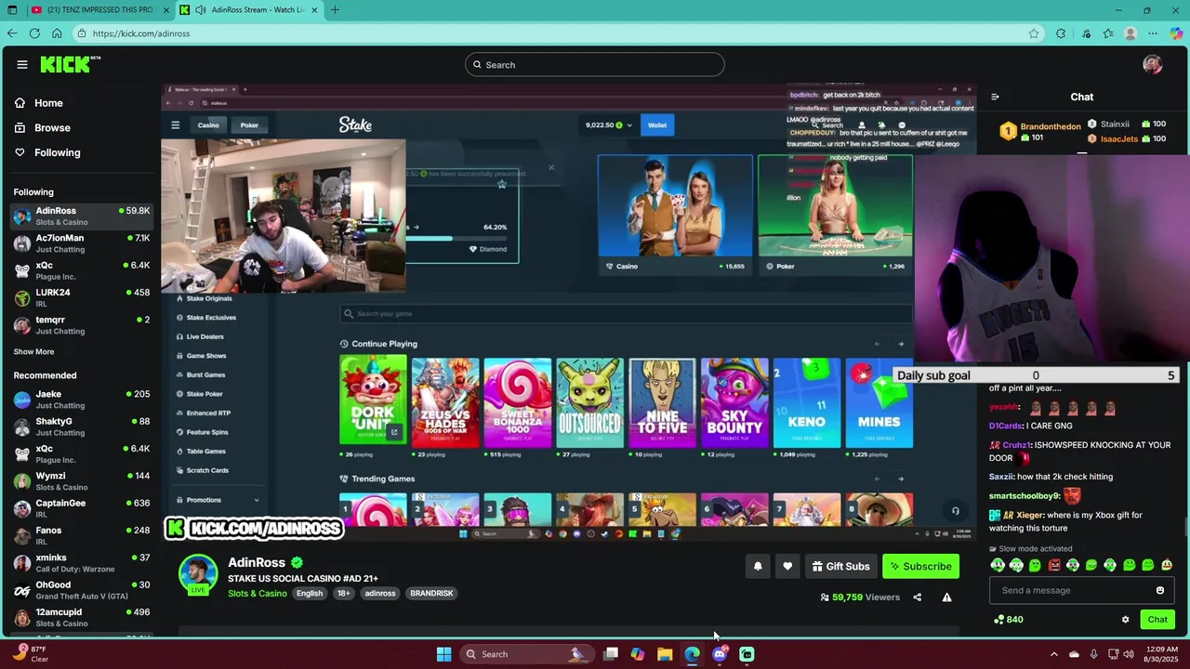Viewport: 1190px width, 669px height.
Task: Open the AdinRoss channel in Following list
Action: tap(82, 216)
